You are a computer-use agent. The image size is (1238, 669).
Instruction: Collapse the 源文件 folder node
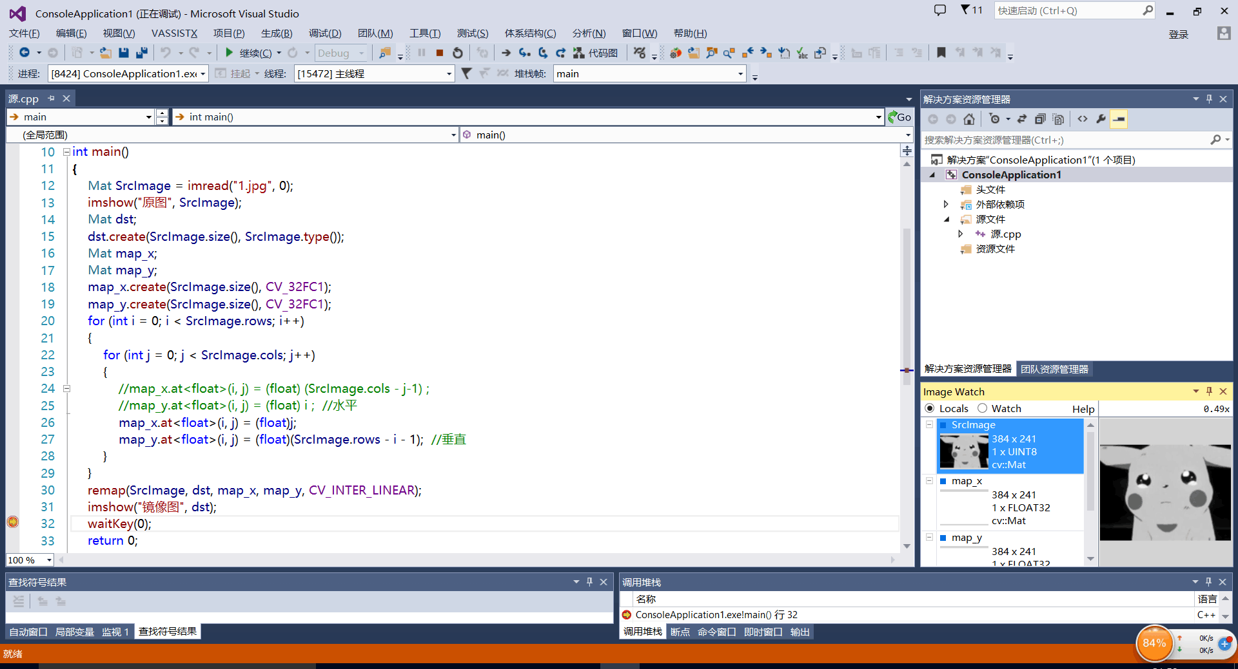[947, 220]
